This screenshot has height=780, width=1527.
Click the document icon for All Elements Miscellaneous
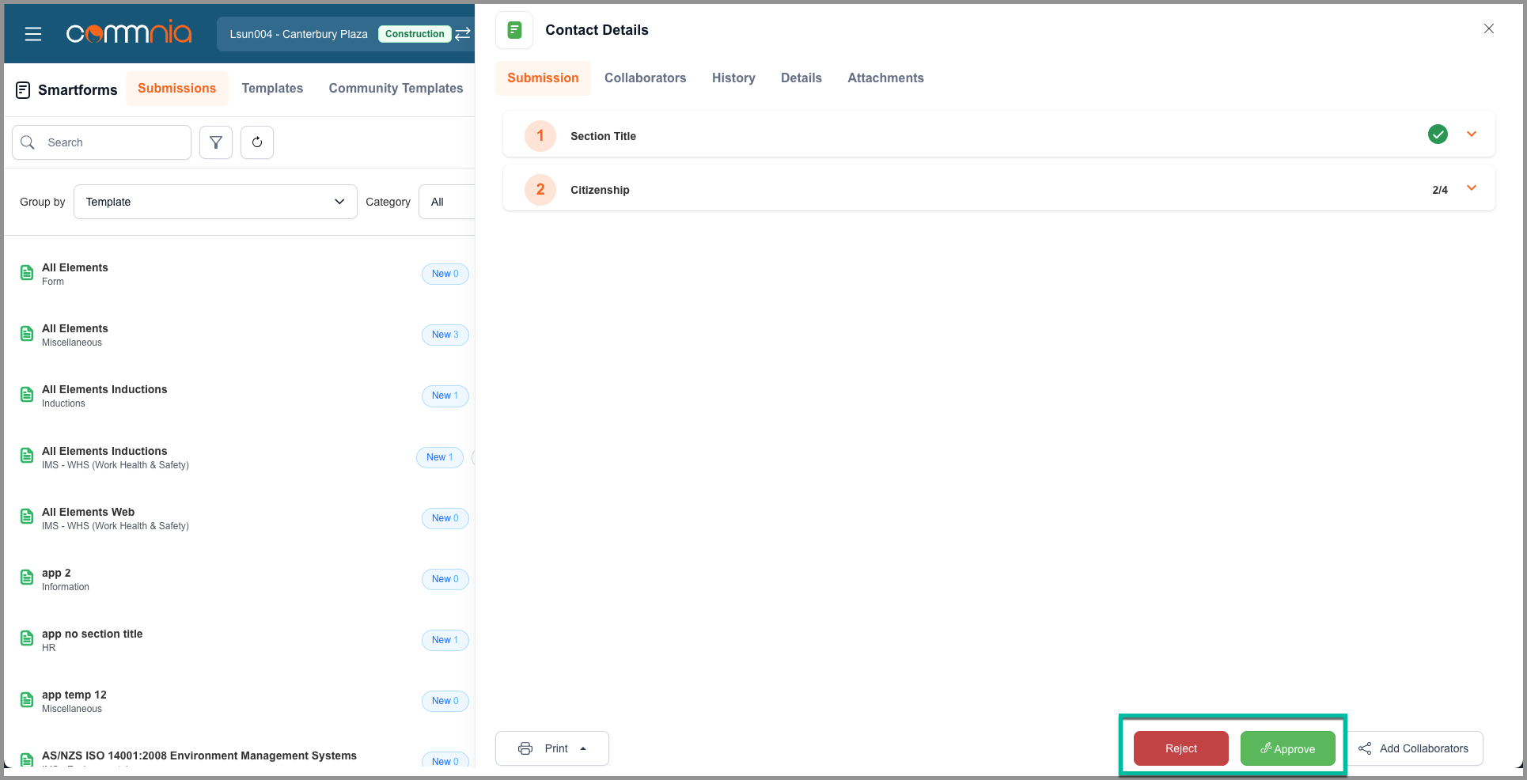pyautogui.click(x=27, y=334)
